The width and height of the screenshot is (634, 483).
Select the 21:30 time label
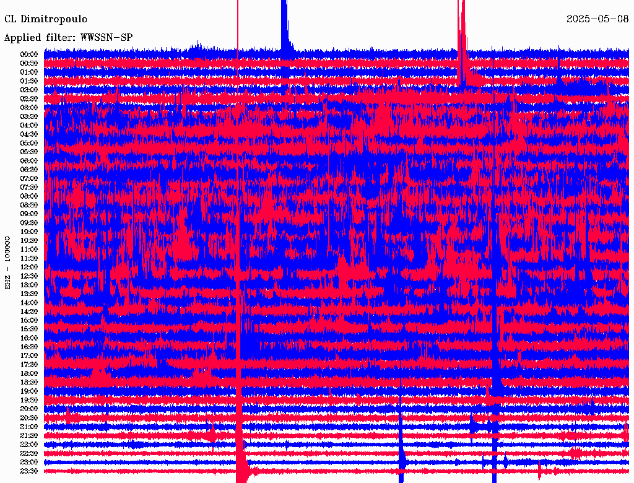pos(29,436)
